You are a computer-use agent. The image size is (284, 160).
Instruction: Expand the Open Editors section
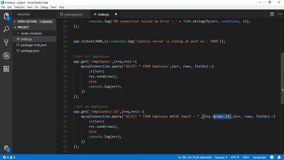27,22
